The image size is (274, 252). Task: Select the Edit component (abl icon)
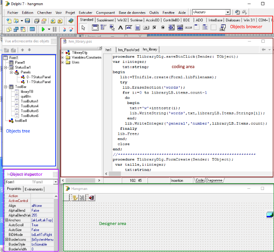pos(129,28)
